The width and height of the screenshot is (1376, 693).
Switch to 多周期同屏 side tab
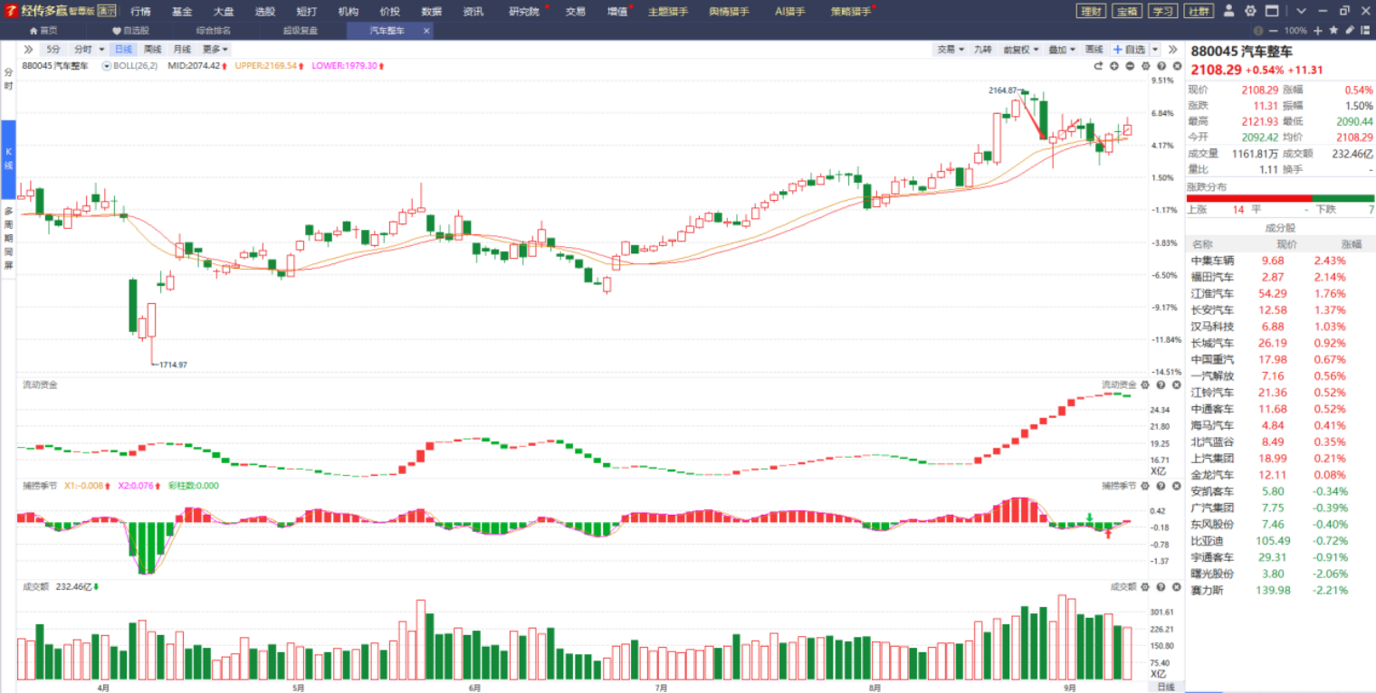(x=8, y=238)
